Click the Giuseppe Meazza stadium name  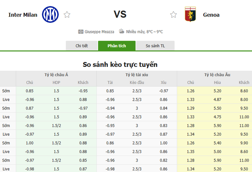coord(100,32)
